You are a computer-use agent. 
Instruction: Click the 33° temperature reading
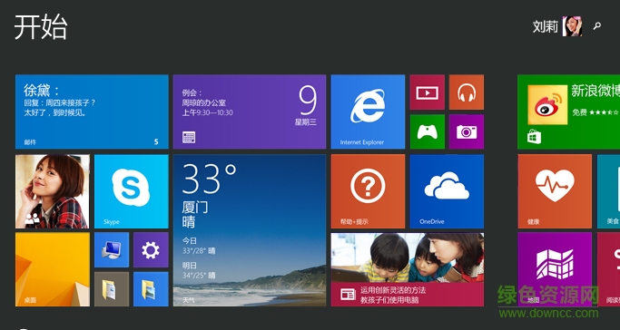click(x=209, y=179)
